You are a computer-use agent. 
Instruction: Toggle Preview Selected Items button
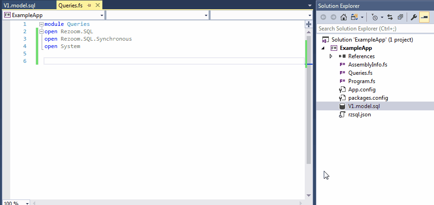point(424,18)
